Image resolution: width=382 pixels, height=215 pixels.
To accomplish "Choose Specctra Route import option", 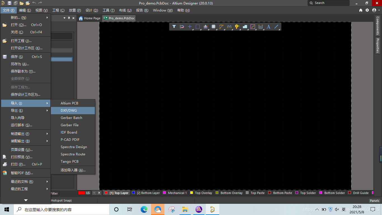I will (x=73, y=154).
